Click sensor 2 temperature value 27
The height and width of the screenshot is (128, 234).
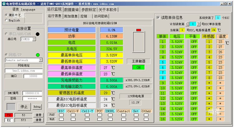(x=220, y=47)
